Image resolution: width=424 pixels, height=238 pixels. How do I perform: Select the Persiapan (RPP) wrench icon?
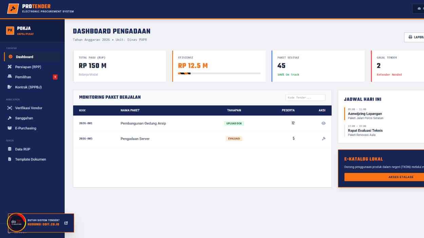tap(11, 67)
